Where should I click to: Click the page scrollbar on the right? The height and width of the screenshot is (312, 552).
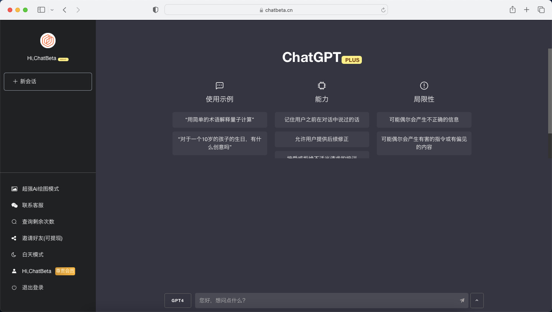coord(550,91)
